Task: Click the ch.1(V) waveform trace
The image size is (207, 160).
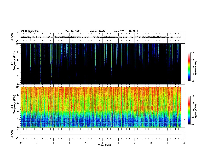Action: (101, 37)
